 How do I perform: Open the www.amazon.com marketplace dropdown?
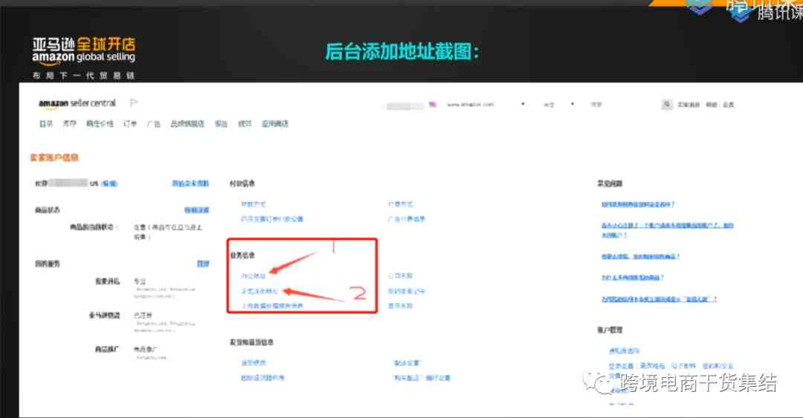(x=486, y=105)
